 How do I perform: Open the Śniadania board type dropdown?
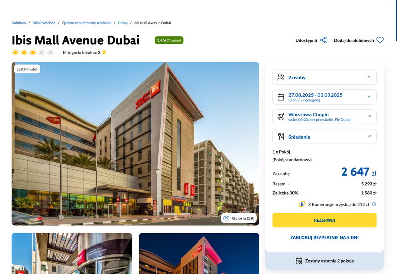pyautogui.click(x=325, y=136)
